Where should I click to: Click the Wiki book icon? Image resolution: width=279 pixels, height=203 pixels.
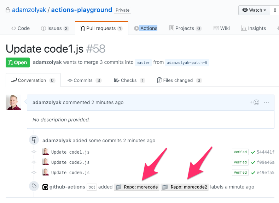coord(216,28)
